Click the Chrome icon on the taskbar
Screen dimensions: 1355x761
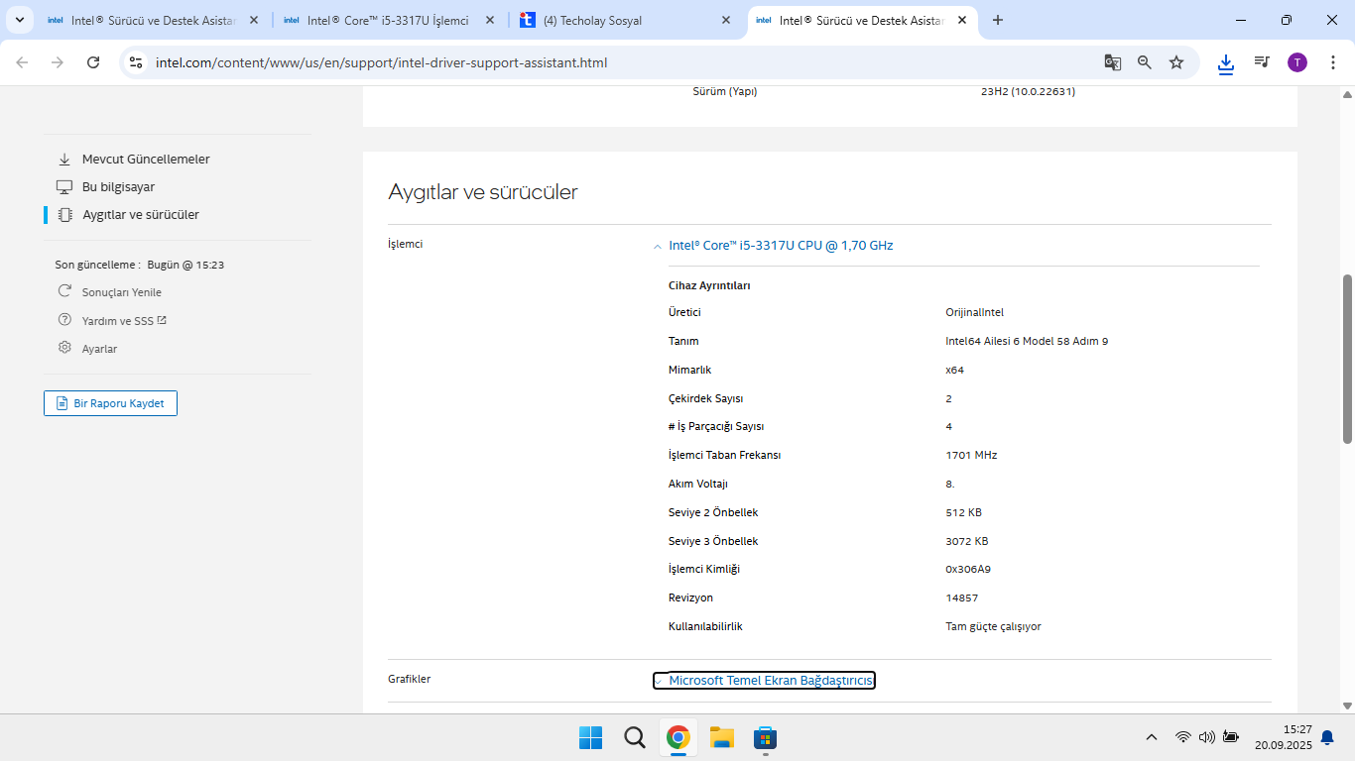point(678,737)
